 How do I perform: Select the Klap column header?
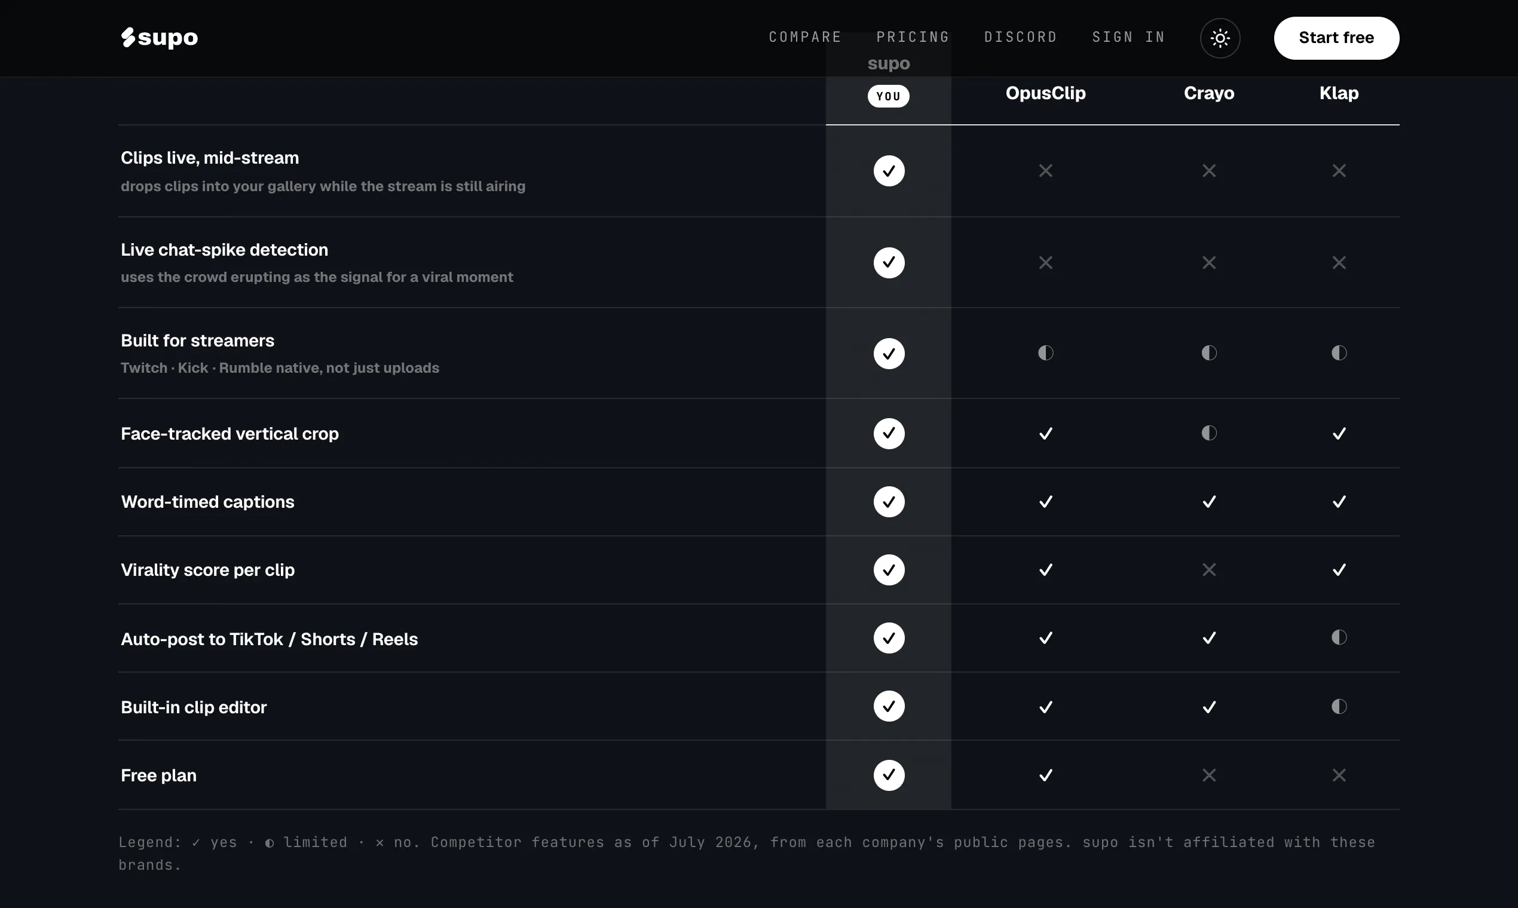[1339, 93]
